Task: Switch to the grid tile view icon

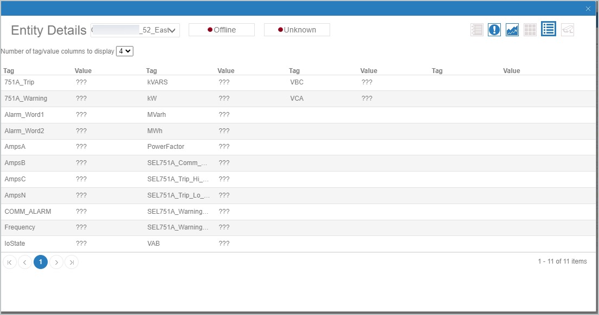Action: [x=530, y=30]
